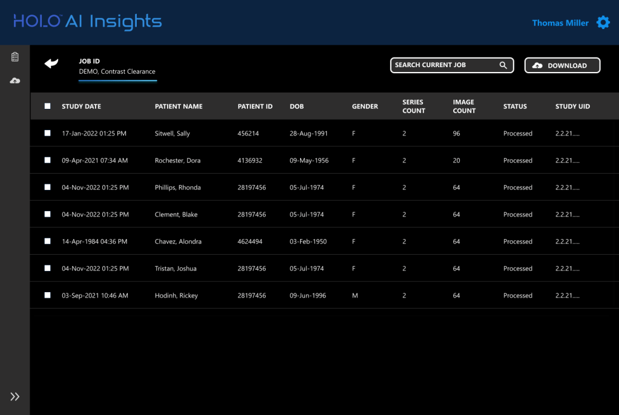This screenshot has height=415, width=619.
Task: Select the Rochester, Dora row checkbox
Action: 48,160
